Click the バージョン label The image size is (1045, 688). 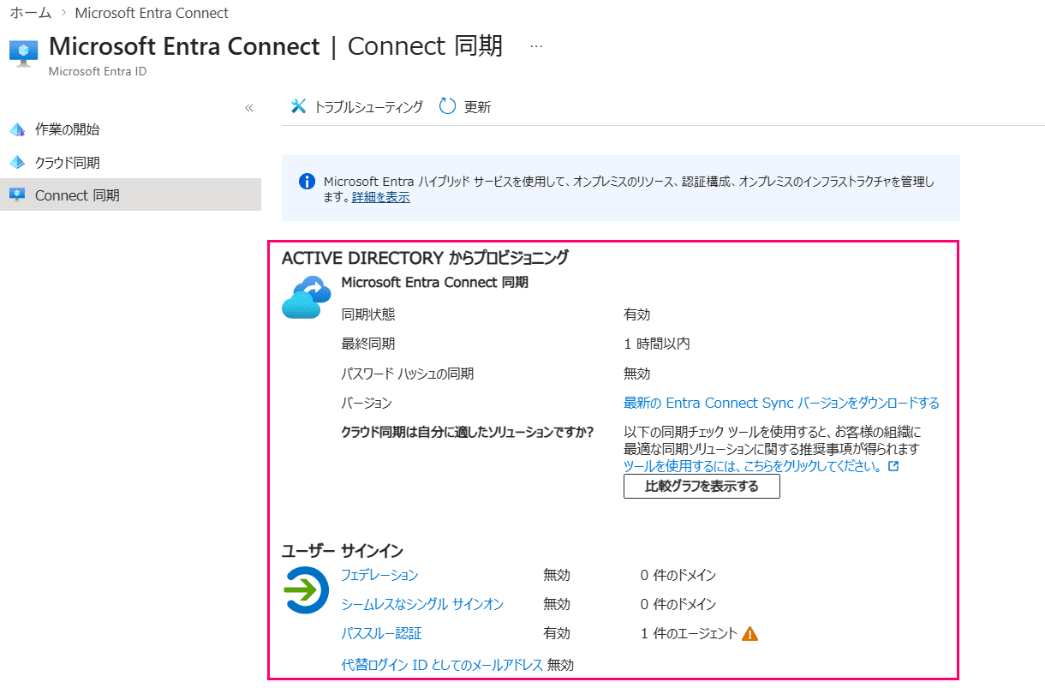(367, 403)
